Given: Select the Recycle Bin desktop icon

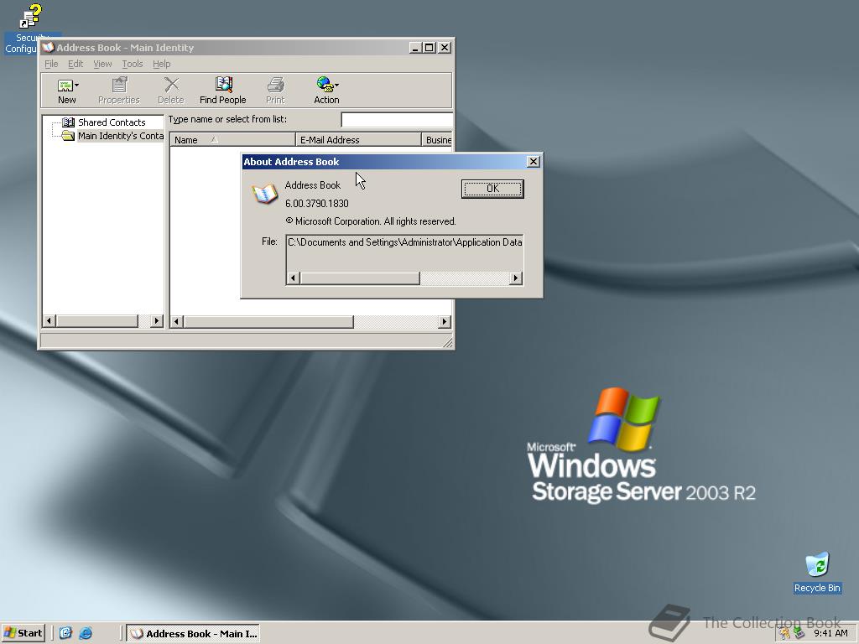Looking at the screenshot, I should pos(817,573).
